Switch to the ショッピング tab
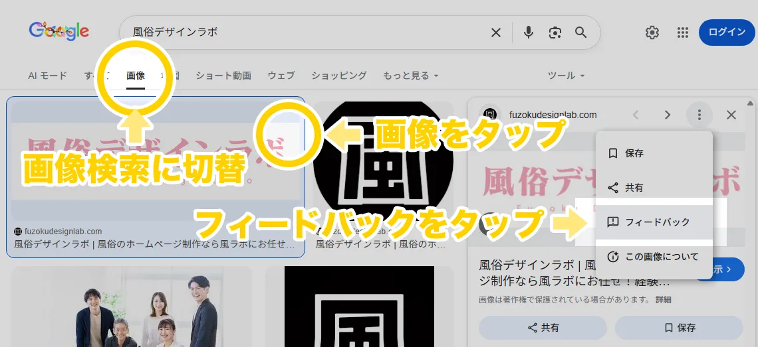 click(x=338, y=76)
